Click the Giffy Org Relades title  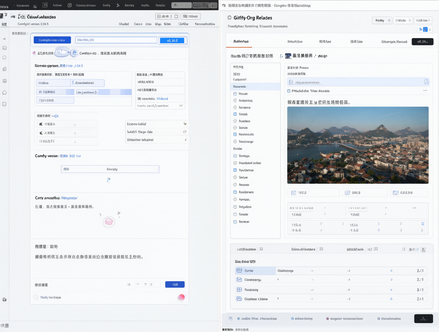tap(253, 18)
